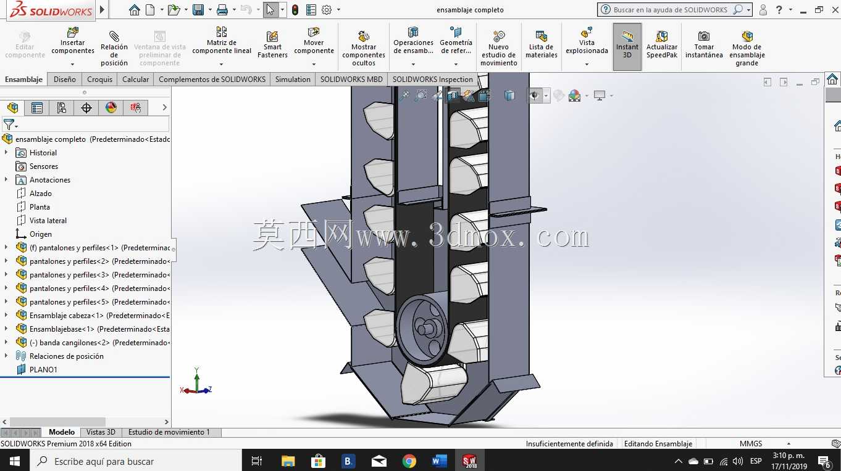841x471 pixels.
Task: Toggle Instant 3D mode
Action: 627,47
